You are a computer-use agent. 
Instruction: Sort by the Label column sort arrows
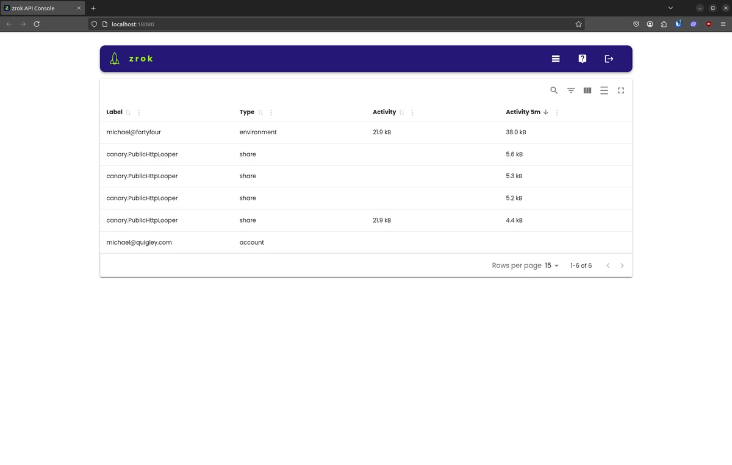tap(128, 112)
